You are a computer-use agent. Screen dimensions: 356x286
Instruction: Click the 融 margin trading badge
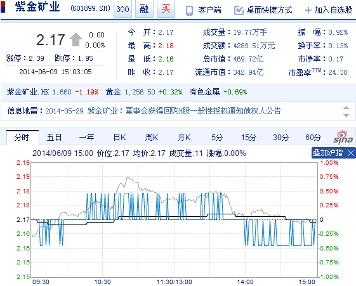tap(144, 9)
